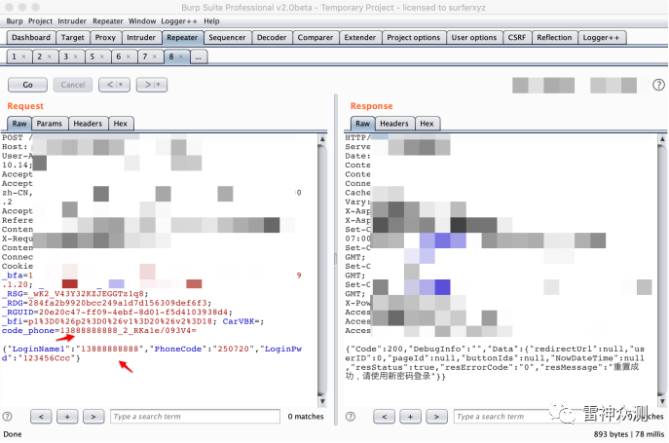
Task: Click the response pane scroll down arrow
Action: pos(662,401)
